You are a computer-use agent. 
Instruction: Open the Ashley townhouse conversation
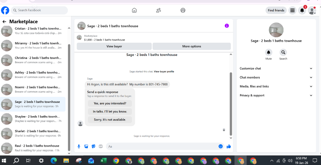coord(33,75)
